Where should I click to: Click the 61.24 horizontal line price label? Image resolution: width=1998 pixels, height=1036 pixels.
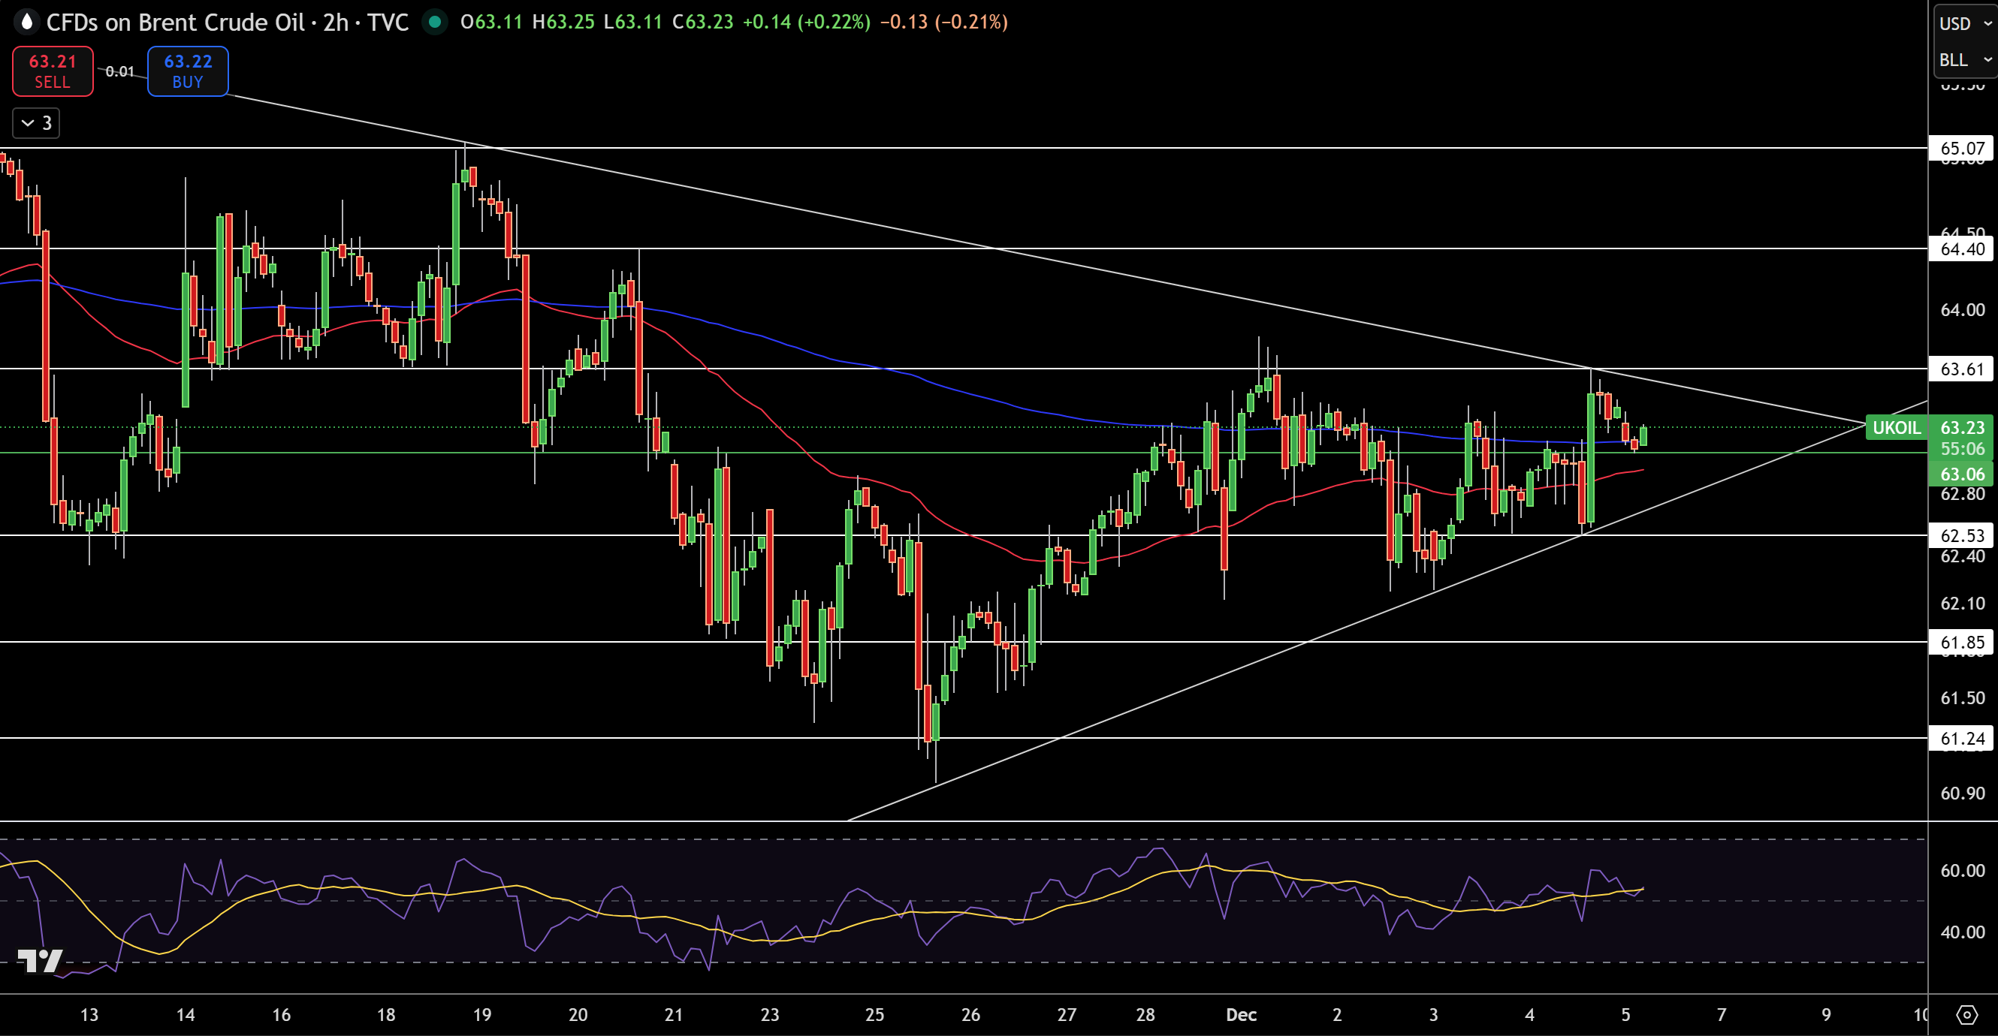tap(1961, 738)
